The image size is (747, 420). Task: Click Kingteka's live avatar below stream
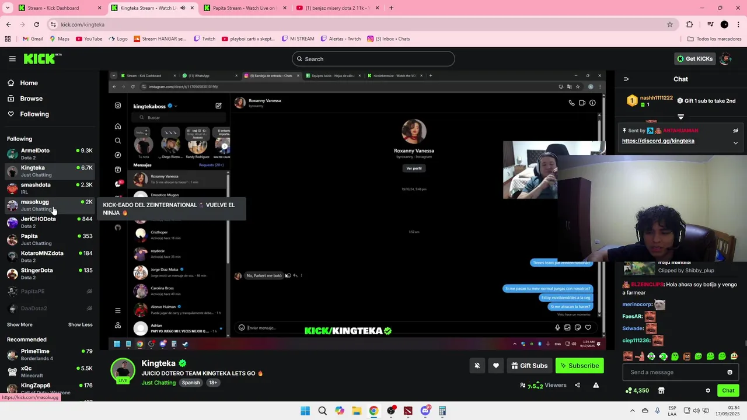point(123,371)
